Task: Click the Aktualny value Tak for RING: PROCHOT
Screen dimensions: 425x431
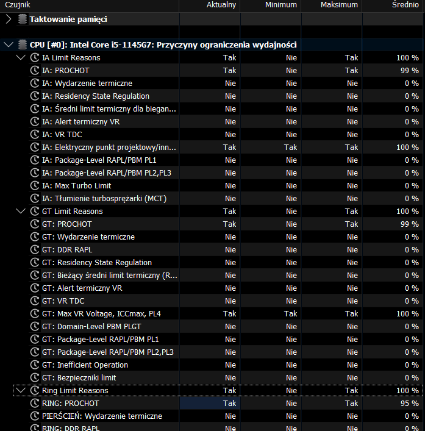Action: point(229,403)
